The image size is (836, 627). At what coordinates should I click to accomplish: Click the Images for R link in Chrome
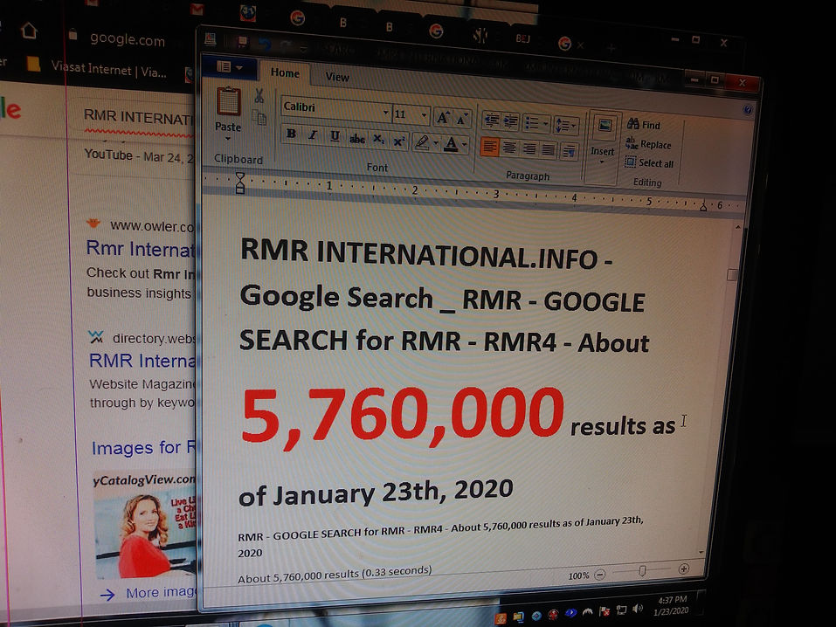coord(143,448)
